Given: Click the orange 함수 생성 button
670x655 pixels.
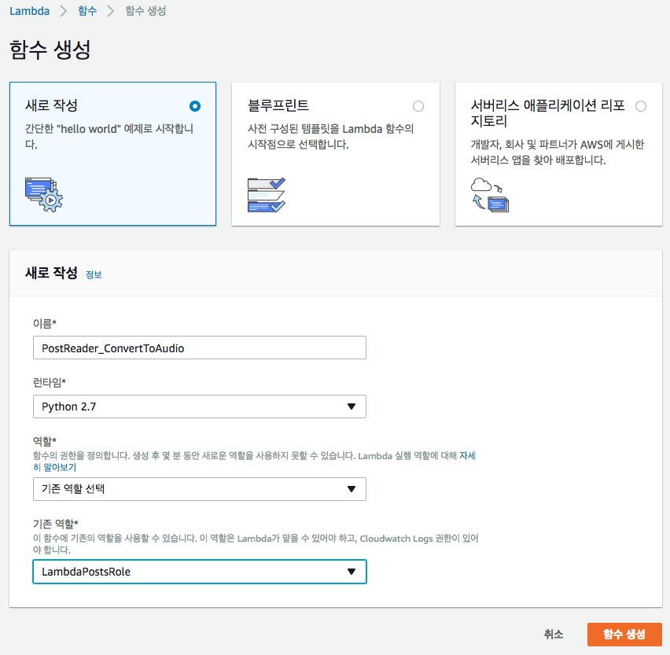Looking at the screenshot, I should pyautogui.click(x=624, y=634).
